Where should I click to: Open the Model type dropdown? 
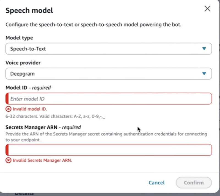(x=109, y=48)
